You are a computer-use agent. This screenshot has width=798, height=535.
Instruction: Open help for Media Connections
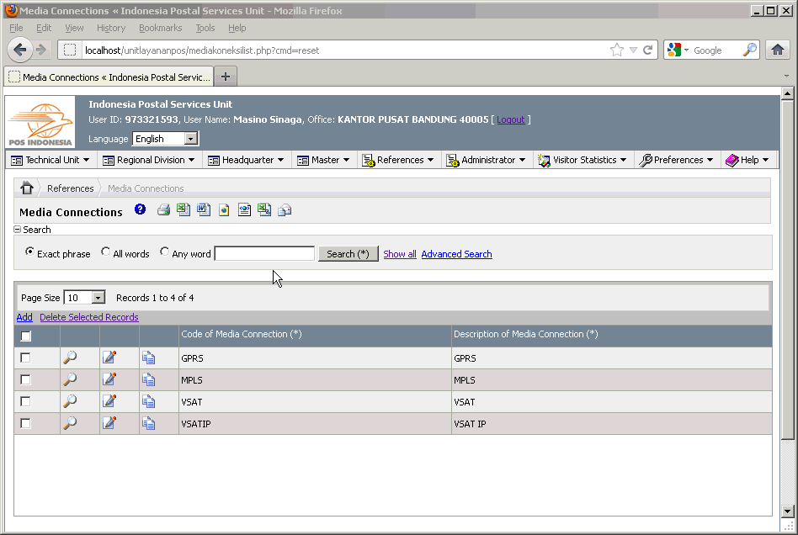pos(140,209)
